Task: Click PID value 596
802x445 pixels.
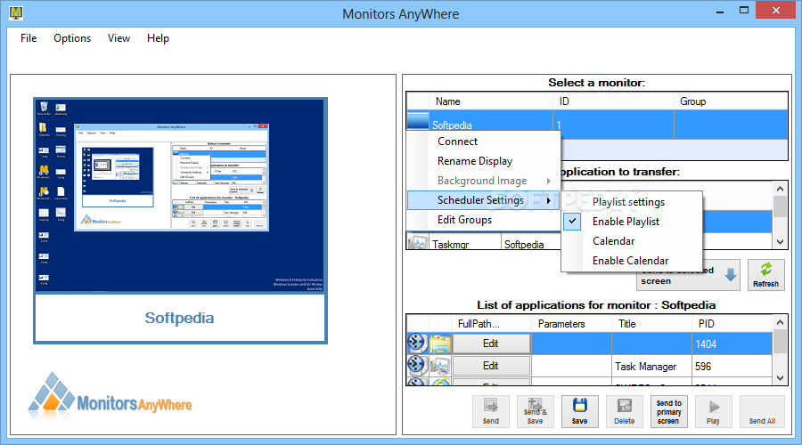Action: tap(703, 367)
